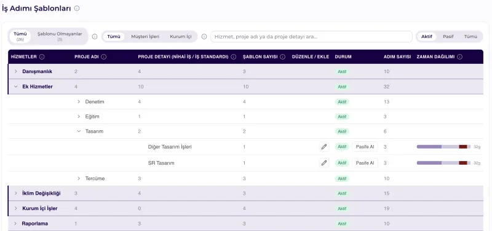
Task: Click Pasife Al for SR Tasarım
Action: pyautogui.click(x=365, y=163)
